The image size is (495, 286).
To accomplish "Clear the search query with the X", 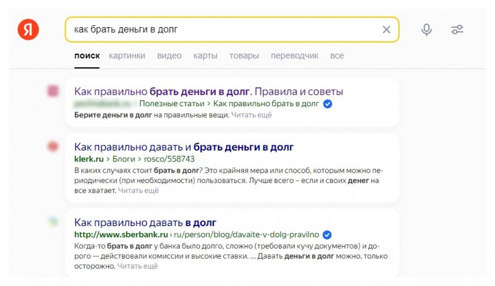I will (x=386, y=30).
